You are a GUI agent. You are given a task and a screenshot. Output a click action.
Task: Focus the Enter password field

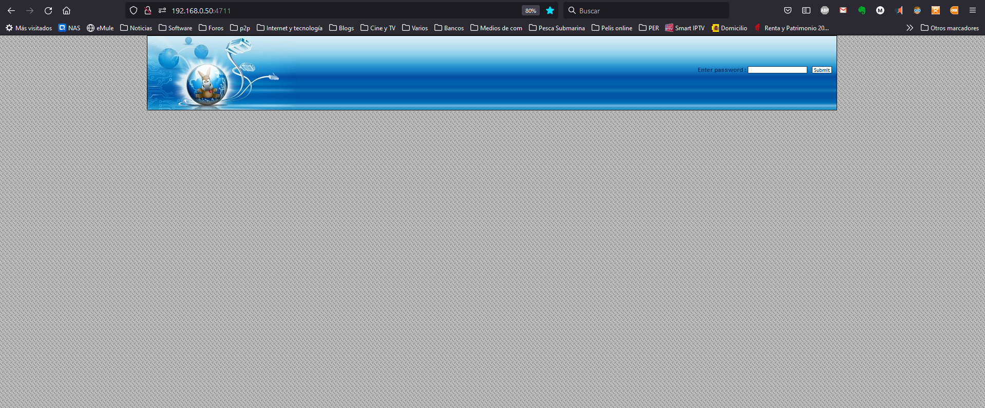[777, 70]
